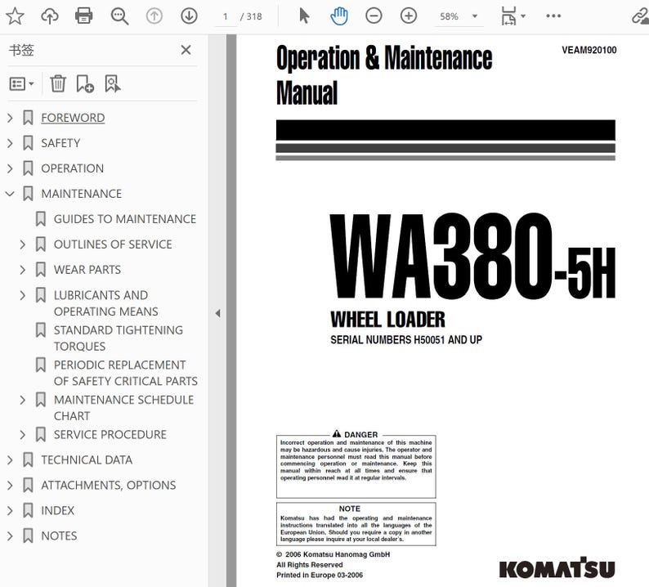Click SERIAL NUMBERS H50051 AND UP text
The height and width of the screenshot is (587, 649).
click(406, 340)
